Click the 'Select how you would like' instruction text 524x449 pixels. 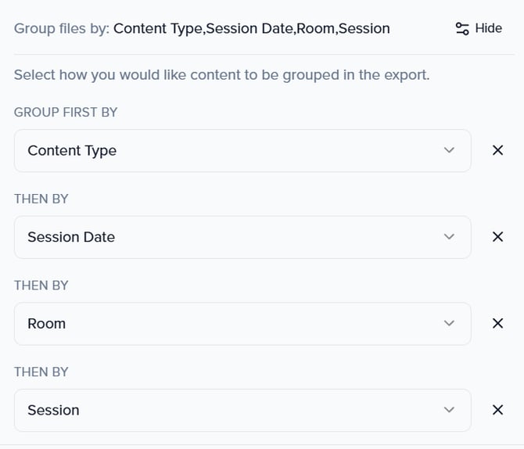221,76
